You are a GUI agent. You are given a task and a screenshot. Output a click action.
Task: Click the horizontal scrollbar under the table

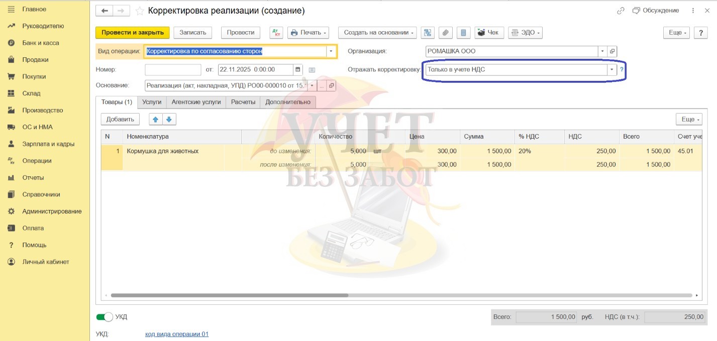click(229, 295)
